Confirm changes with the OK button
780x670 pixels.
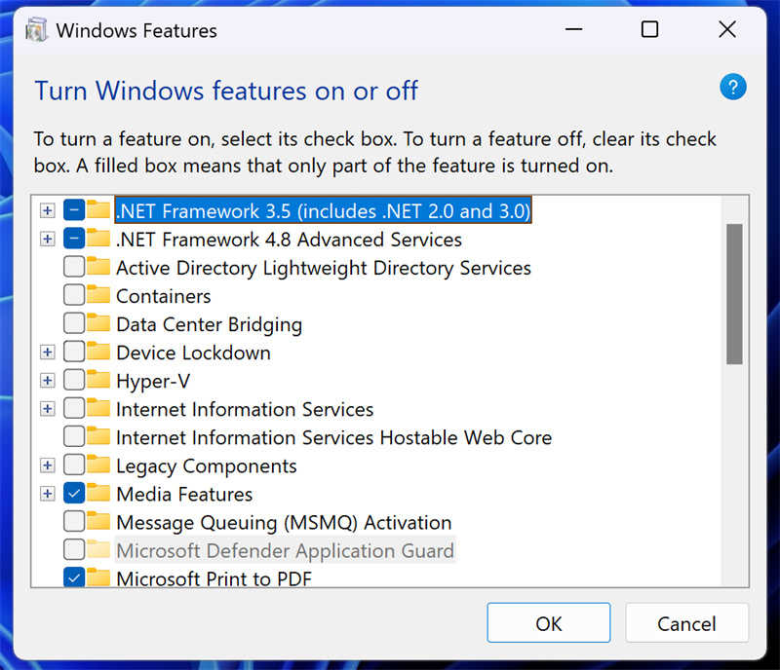click(549, 623)
